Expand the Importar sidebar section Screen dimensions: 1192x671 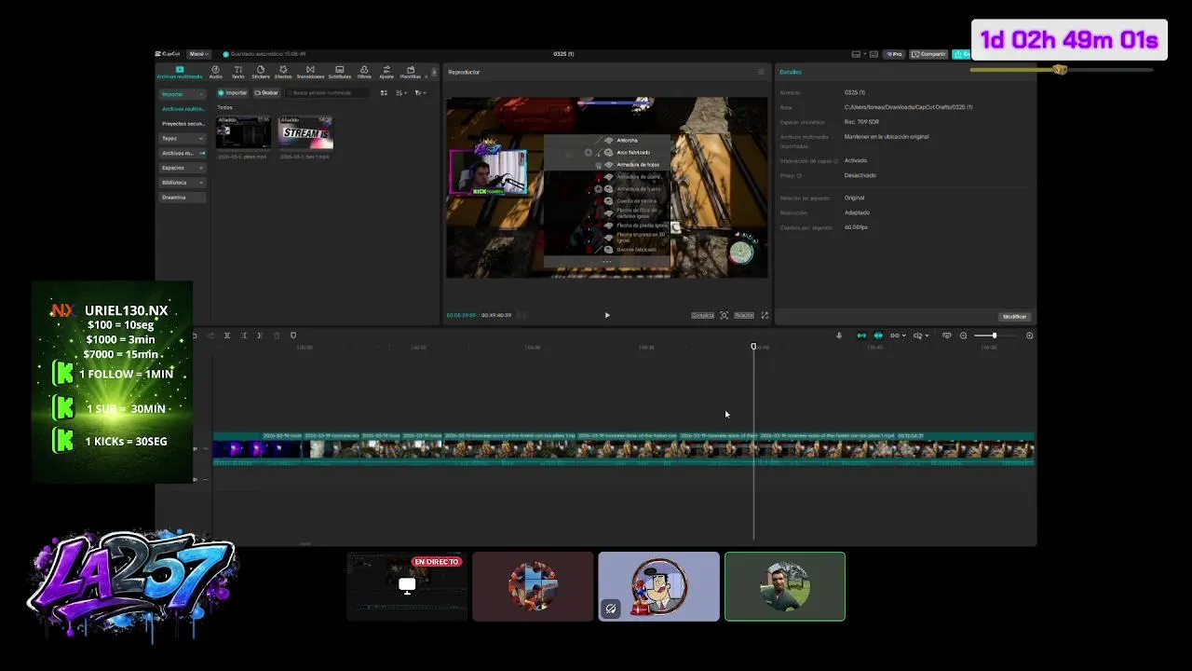coord(182,94)
